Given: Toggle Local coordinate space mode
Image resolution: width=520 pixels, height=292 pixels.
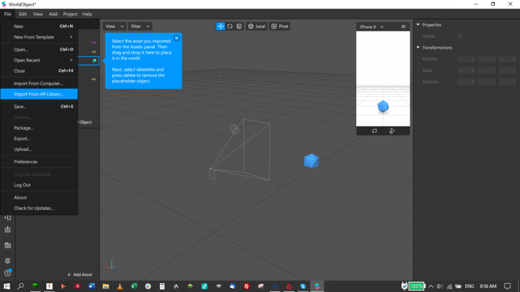Looking at the screenshot, I should (x=257, y=26).
